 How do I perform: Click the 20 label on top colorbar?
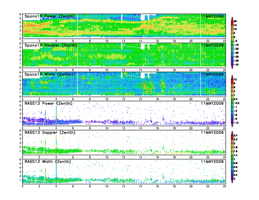(235, 21)
